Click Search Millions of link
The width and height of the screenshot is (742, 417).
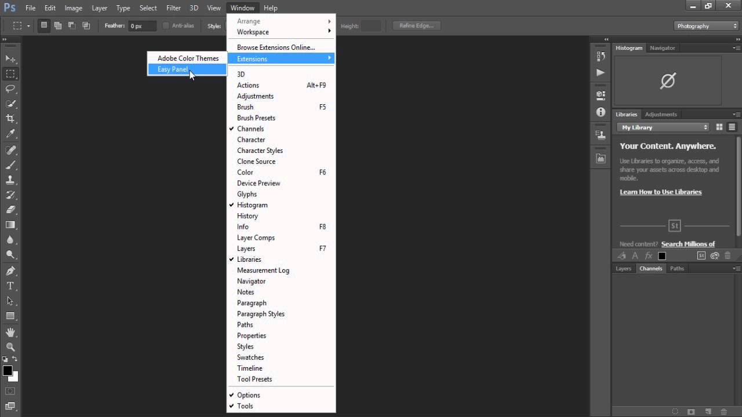(688, 244)
